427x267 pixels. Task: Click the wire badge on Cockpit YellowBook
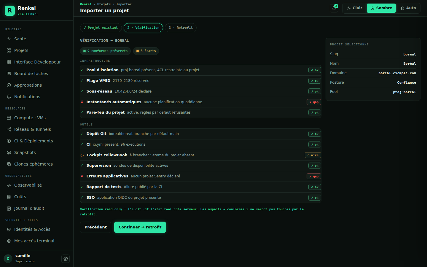point(313,155)
